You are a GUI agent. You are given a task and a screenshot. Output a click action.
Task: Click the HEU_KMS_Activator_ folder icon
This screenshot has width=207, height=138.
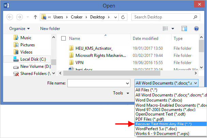click(71, 48)
